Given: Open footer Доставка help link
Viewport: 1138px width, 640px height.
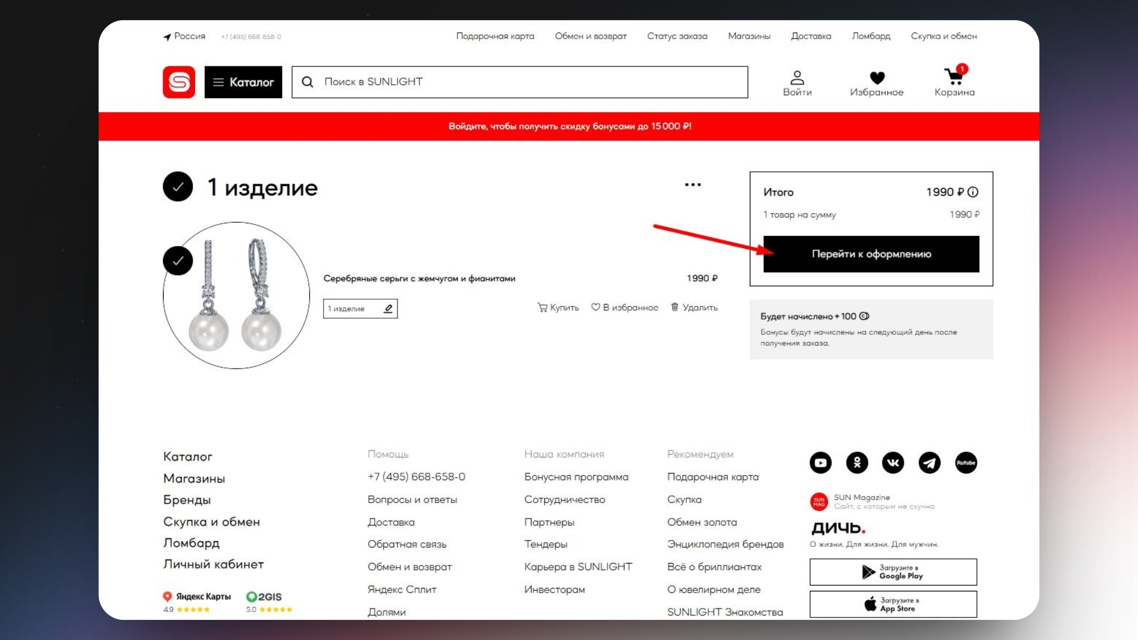Looking at the screenshot, I should click(x=391, y=522).
